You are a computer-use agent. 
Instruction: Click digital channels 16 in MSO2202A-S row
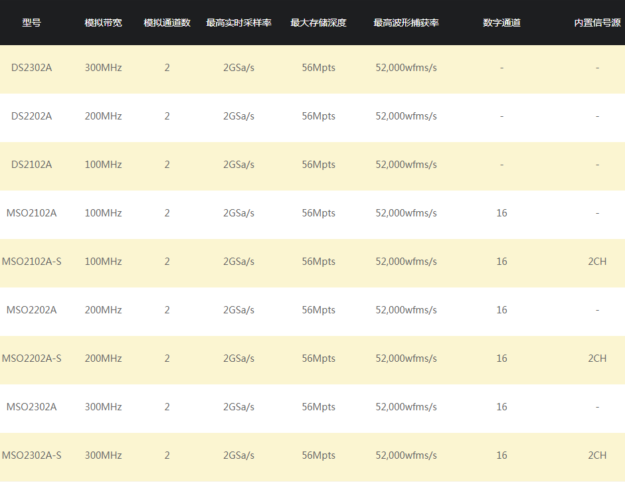pos(502,359)
